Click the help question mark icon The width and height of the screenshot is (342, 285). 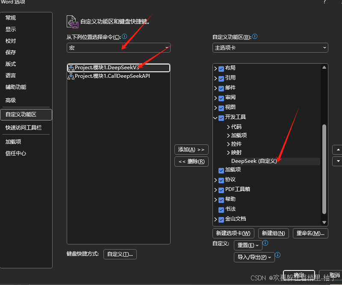click(x=324, y=2)
